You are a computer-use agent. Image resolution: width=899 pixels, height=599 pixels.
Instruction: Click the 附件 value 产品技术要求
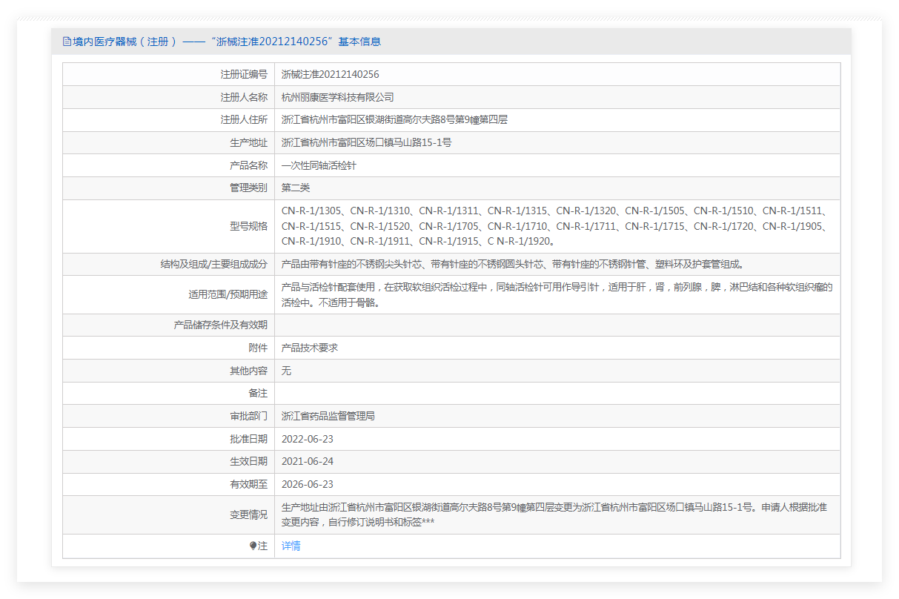coord(310,348)
